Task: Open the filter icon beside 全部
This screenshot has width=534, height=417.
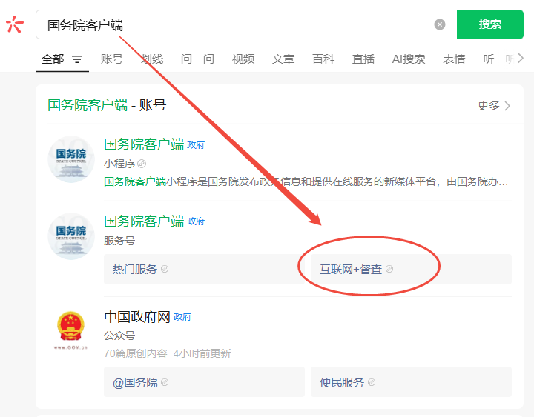Action: 77,59
